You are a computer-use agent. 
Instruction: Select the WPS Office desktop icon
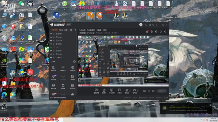click(x=13, y=50)
